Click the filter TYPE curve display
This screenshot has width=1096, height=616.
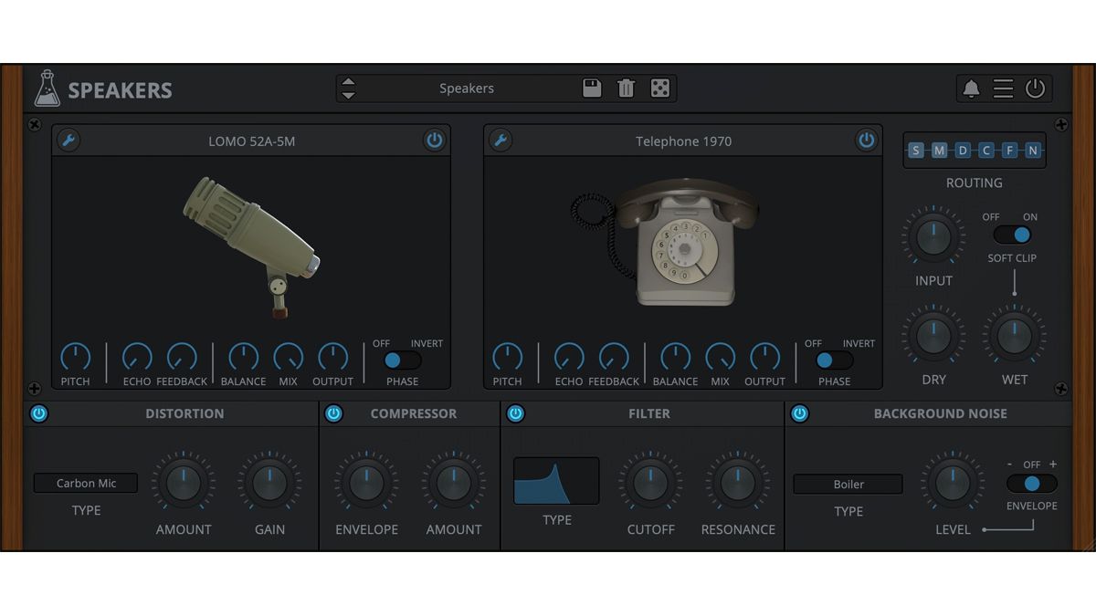(555, 480)
